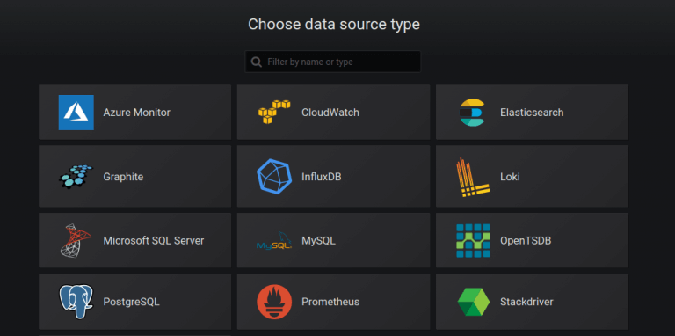Click the PostgreSQL elephant icon

pyautogui.click(x=76, y=302)
